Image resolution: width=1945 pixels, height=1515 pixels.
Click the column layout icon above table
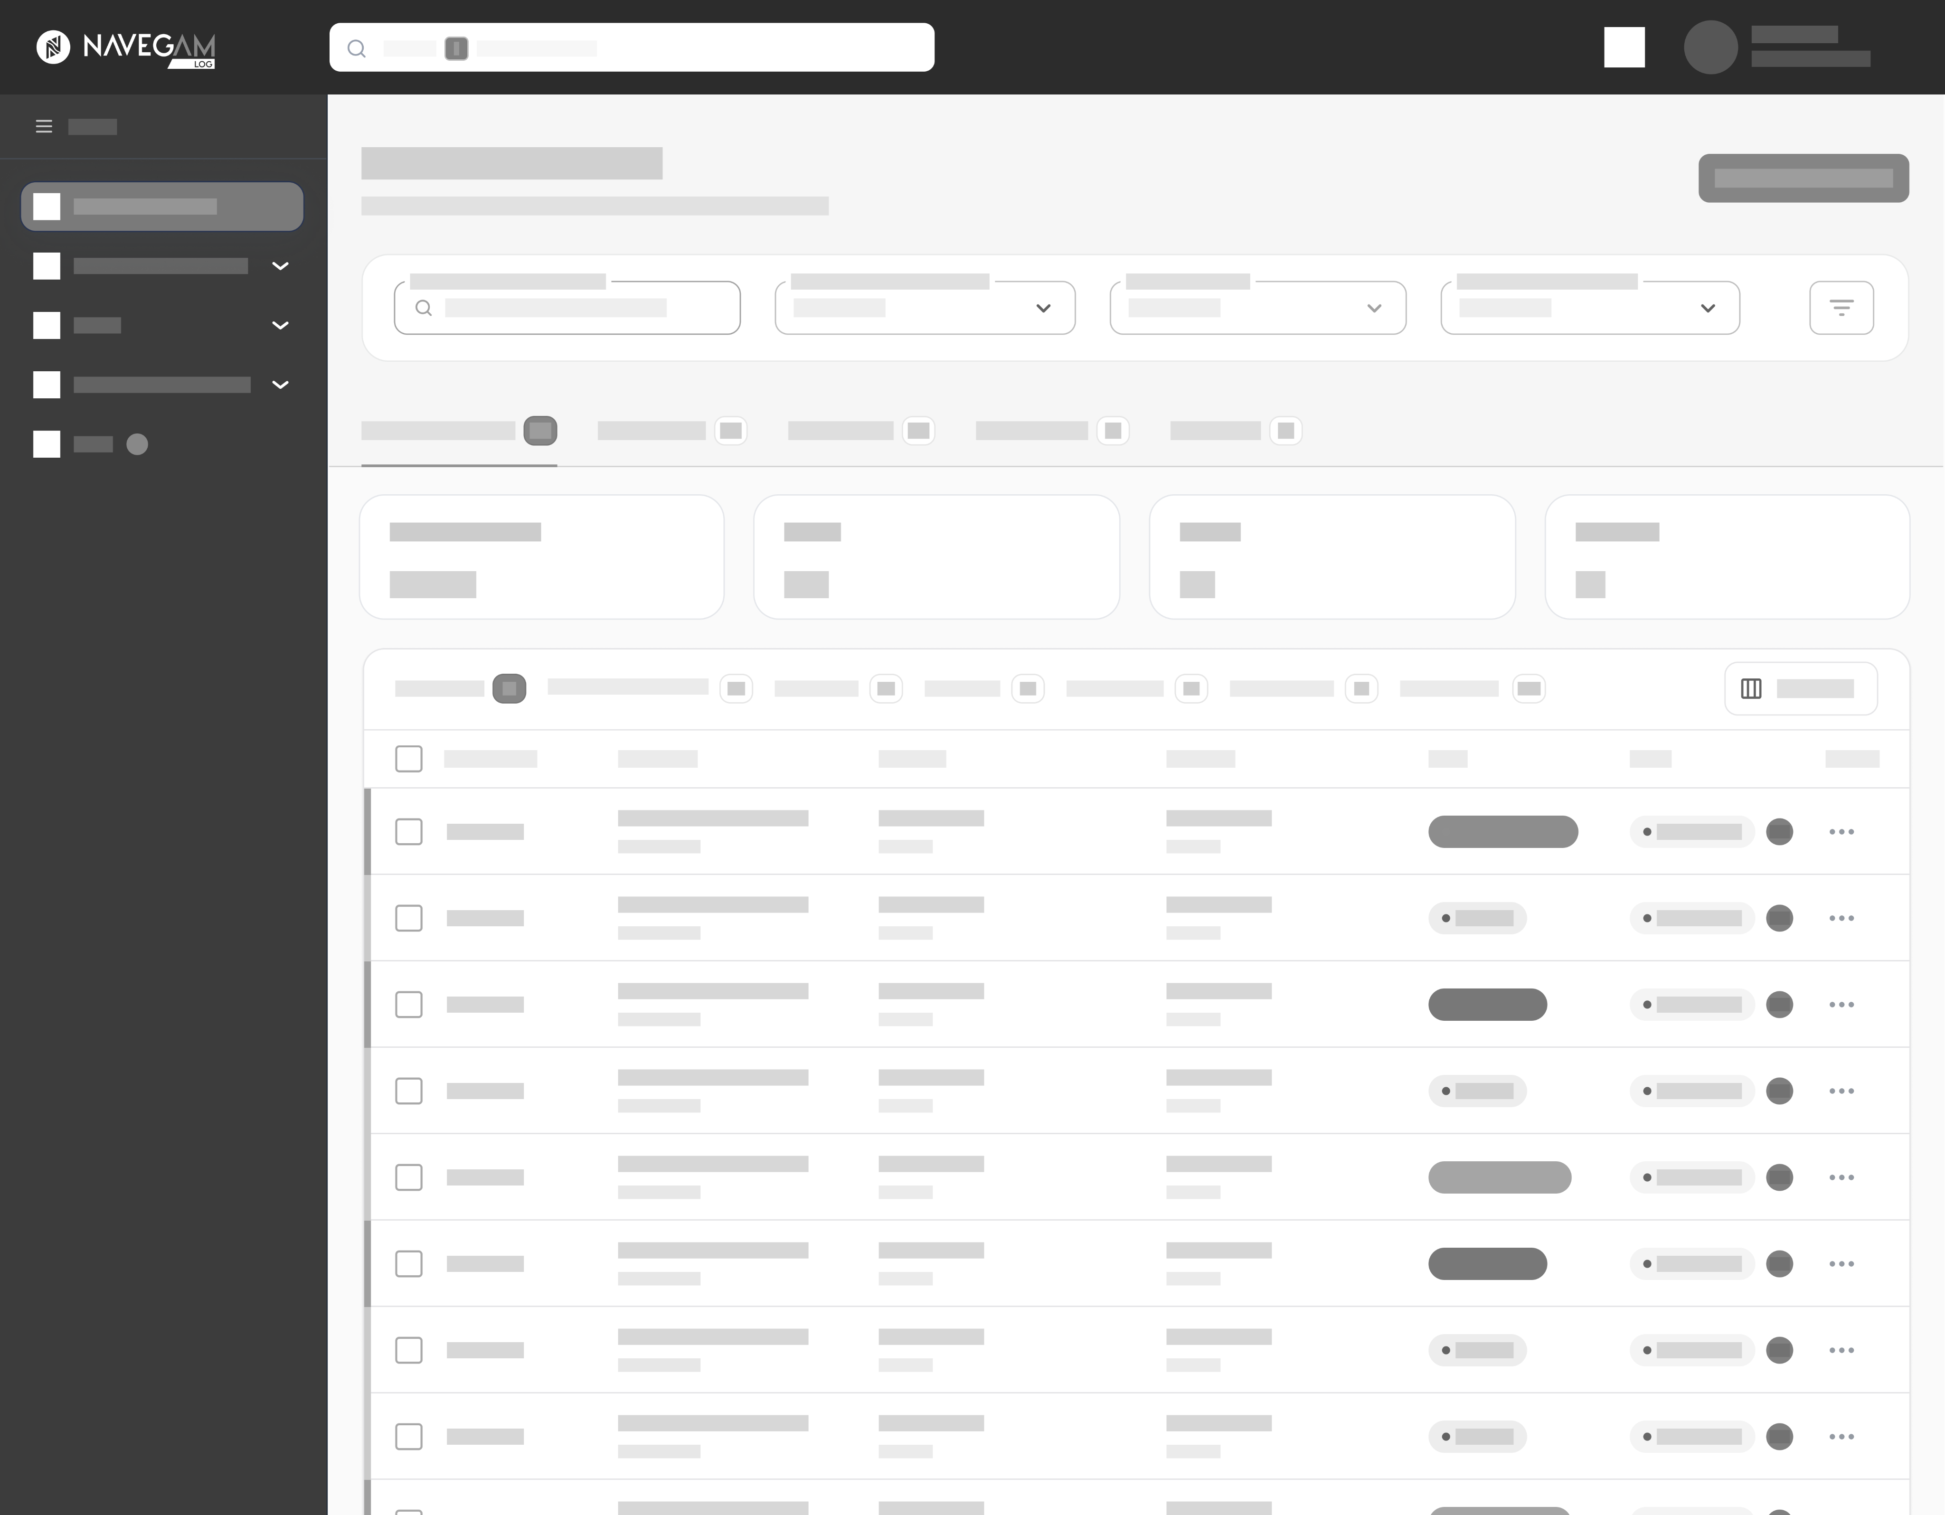click(x=1751, y=688)
